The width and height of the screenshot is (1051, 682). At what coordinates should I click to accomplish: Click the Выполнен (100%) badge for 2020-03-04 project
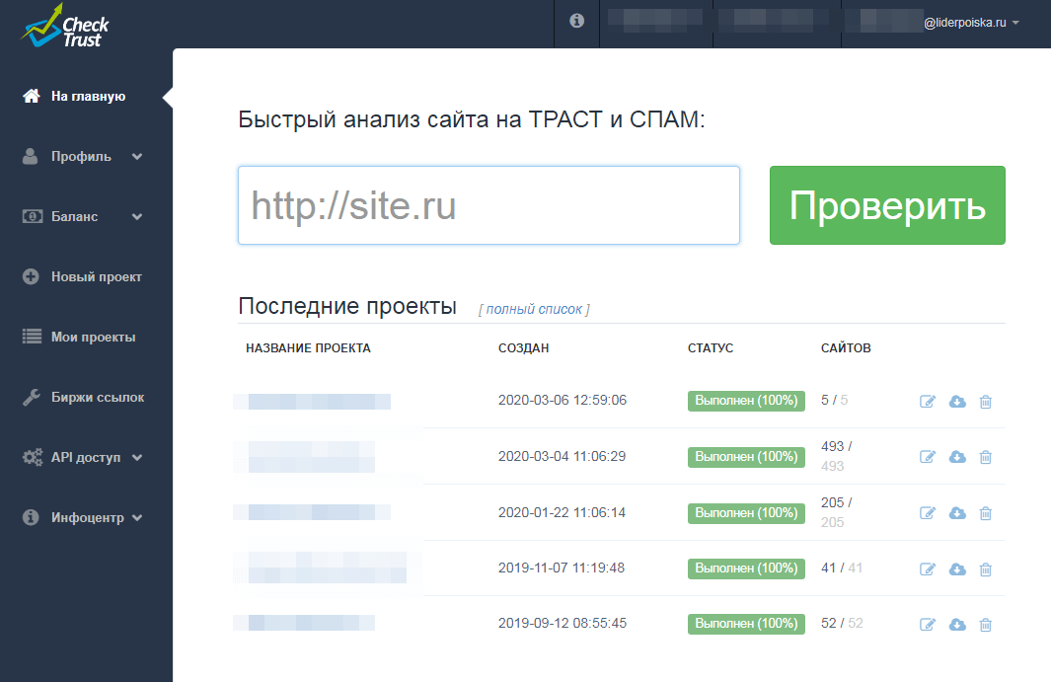click(746, 457)
